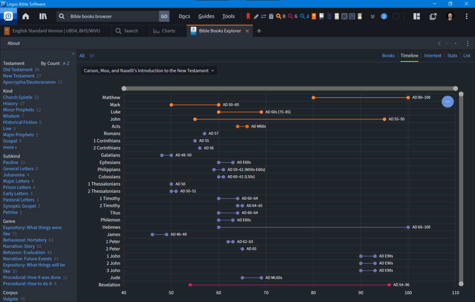Switch to the English Standard Version tab
Image resolution: width=475 pixels, height=302 pixels.
coord(56,31)
